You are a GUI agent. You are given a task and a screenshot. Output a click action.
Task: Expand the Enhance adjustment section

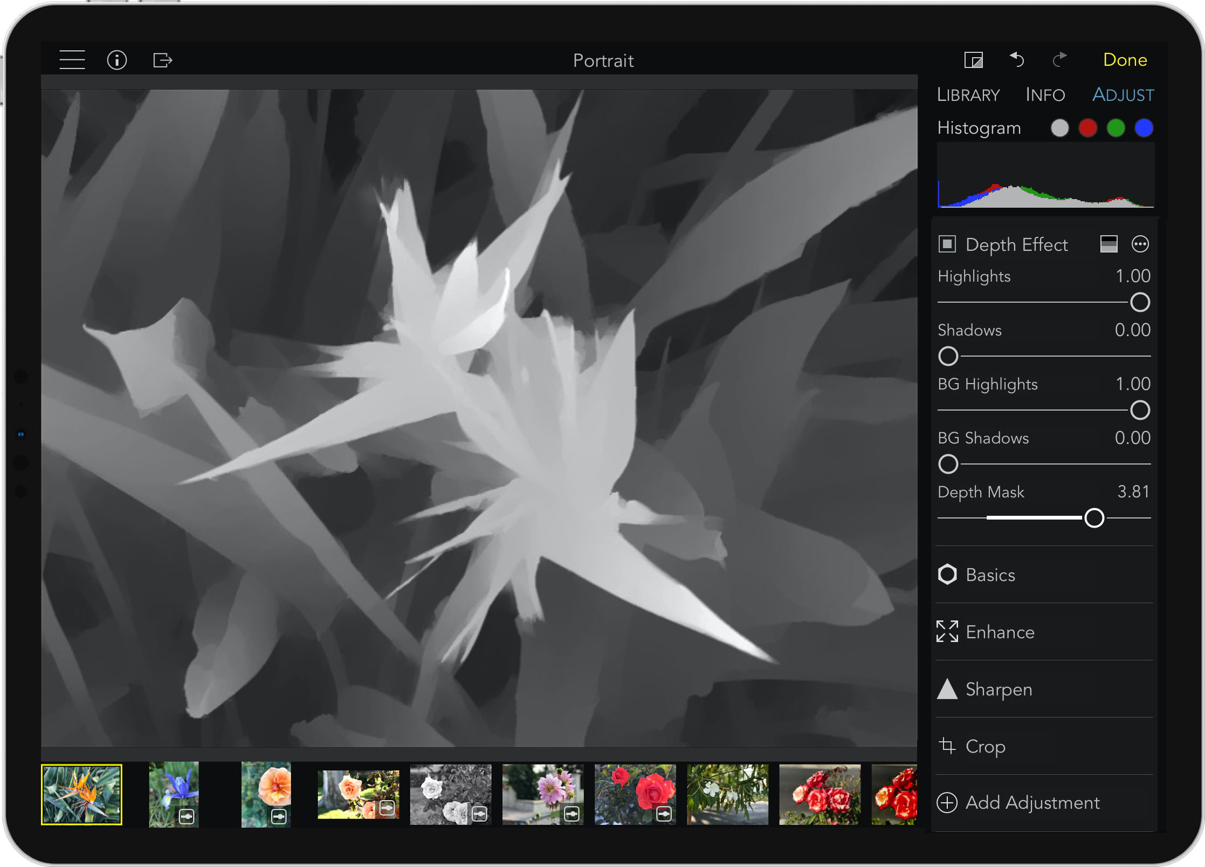click(1044, 632)
